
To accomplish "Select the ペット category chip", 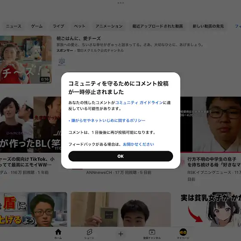I will pyautogui.click(x=80, y=26).
